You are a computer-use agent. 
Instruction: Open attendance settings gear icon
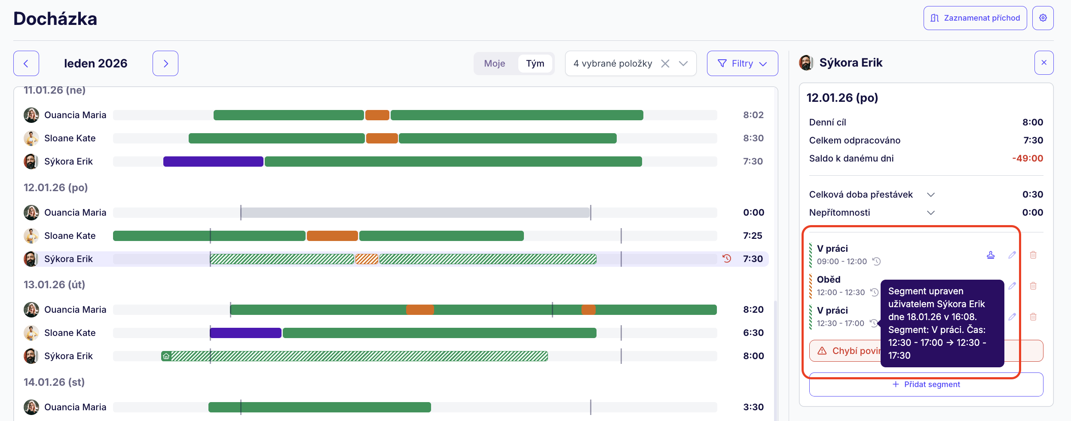1043,18
